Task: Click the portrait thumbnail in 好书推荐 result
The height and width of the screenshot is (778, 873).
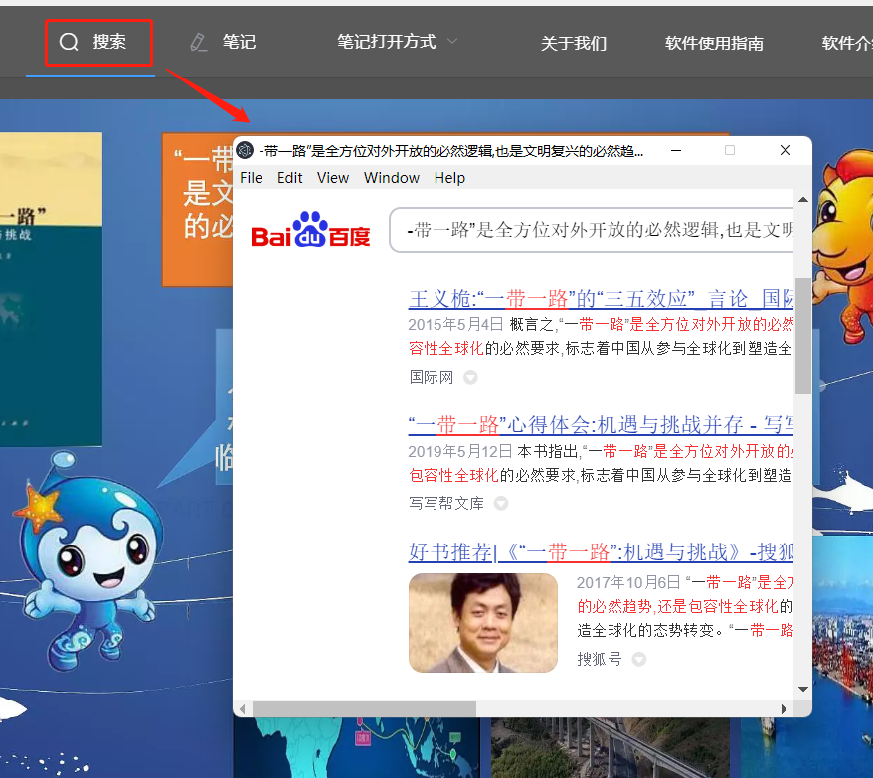Action: (483, 623)
